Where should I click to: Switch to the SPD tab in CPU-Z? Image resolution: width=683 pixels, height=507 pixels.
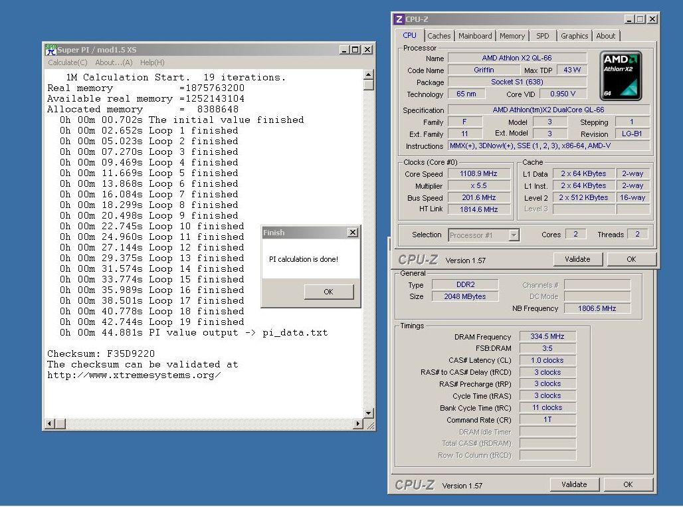[542, 36]
